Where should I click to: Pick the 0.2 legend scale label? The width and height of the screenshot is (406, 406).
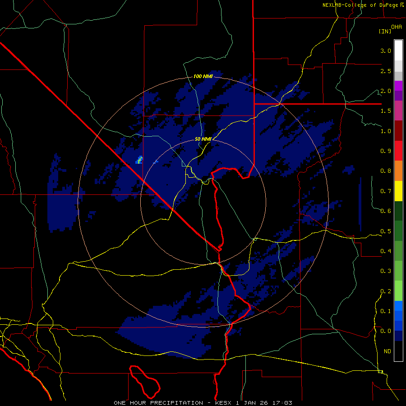click(x=386, y=291)
